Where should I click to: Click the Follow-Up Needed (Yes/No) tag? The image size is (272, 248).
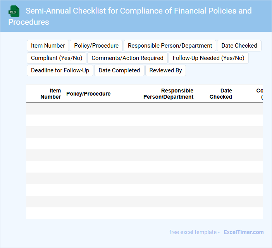pyautogui.click(x=208, y=58)
